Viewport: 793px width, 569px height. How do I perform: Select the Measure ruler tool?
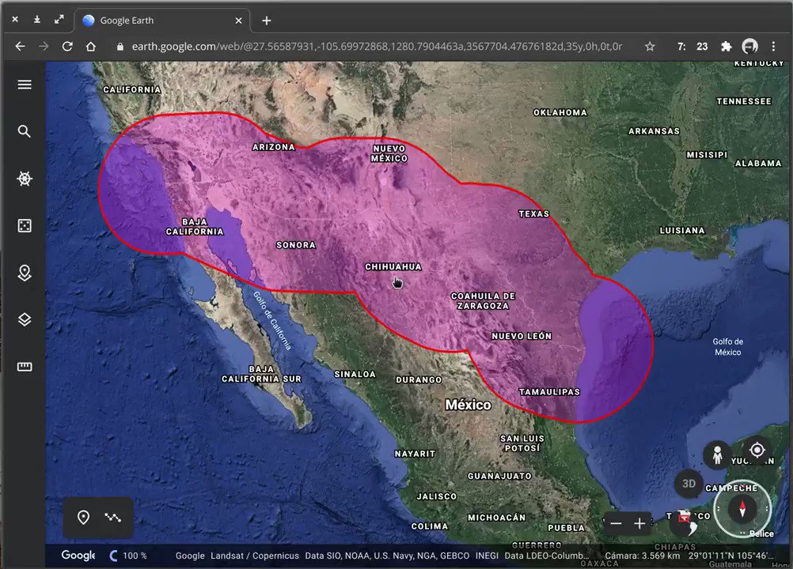pos(25,367)
